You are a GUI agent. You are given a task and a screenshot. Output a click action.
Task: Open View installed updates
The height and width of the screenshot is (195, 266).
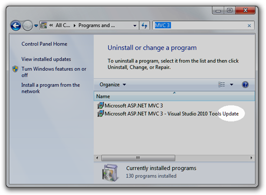[x=46, y=59]
